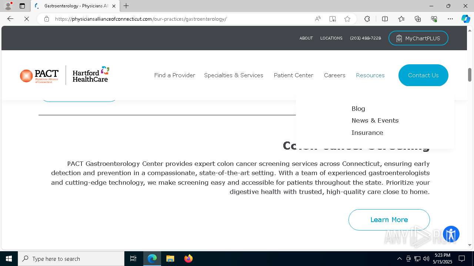
Task: Open network status tray icon
Action: click(417, 259)
